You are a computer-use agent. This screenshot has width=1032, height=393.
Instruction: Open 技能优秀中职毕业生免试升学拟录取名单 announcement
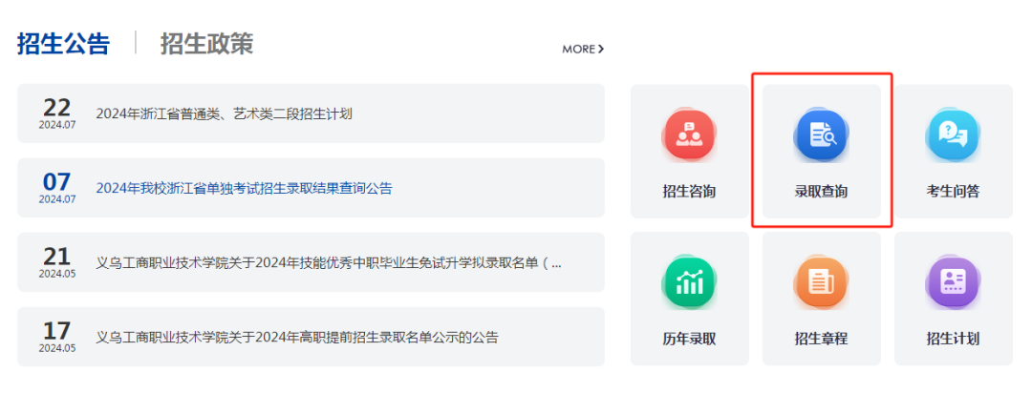[329, 262]
